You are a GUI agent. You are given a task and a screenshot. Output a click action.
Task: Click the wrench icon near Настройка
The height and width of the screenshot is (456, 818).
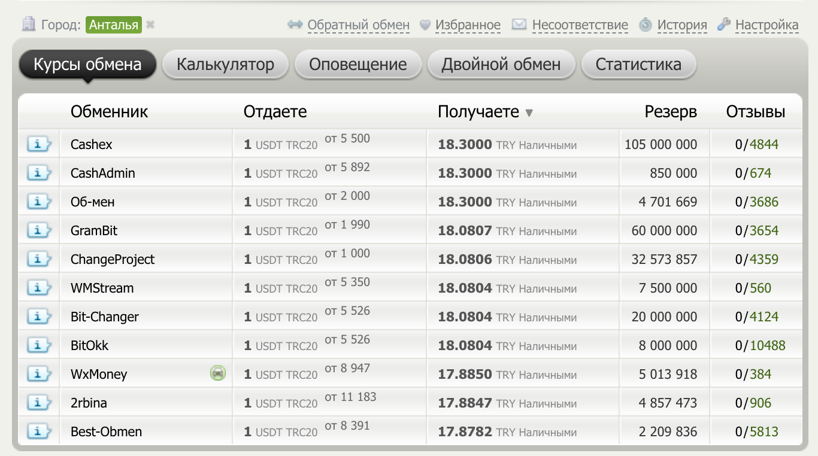[724, 25]
